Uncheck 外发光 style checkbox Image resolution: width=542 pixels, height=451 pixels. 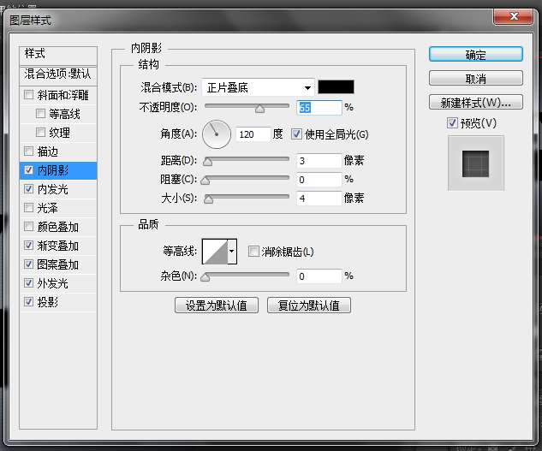29,283
